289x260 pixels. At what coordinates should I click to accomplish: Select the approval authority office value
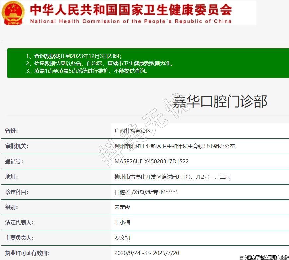point(174,146)
